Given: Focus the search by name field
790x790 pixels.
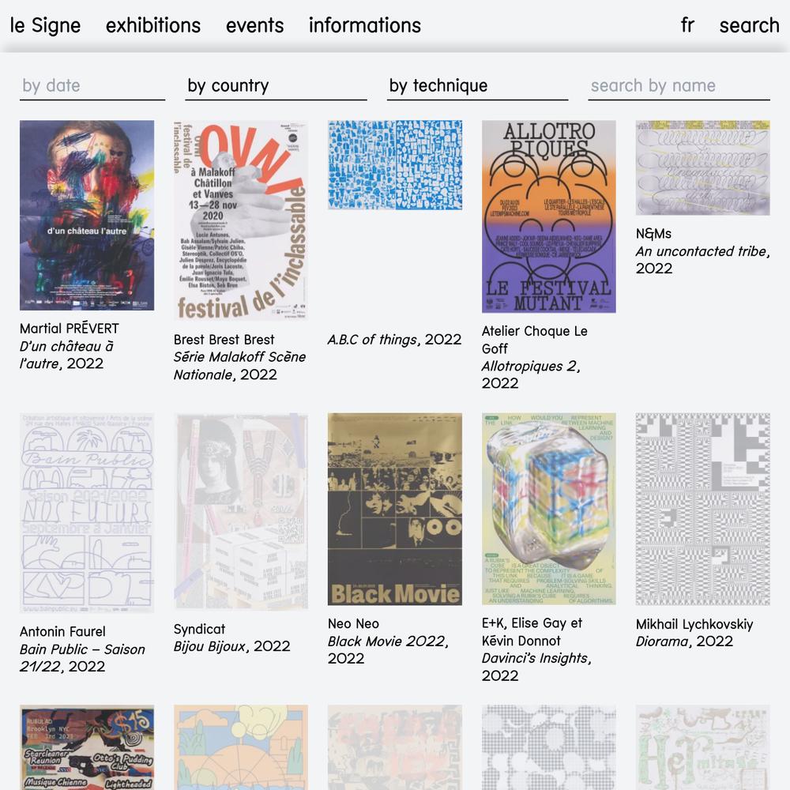Looking at the screenshot, I should (x=679, y=86).
